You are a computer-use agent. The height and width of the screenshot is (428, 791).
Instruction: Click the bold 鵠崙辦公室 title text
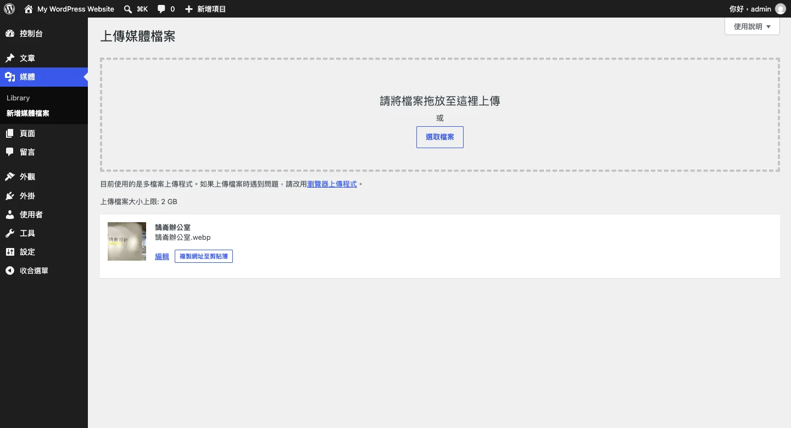point(173,227)
